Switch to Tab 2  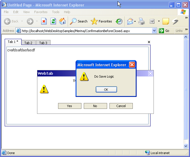(x=28, y=43)
